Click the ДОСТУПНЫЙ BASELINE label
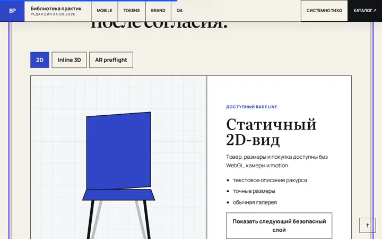Viewport: 382px width, 239px height. pos(251,107)
